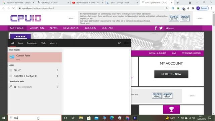The image size is (215, 121).
Task: Switch to YouTube Technical skills tab
Action: [88, 3]
